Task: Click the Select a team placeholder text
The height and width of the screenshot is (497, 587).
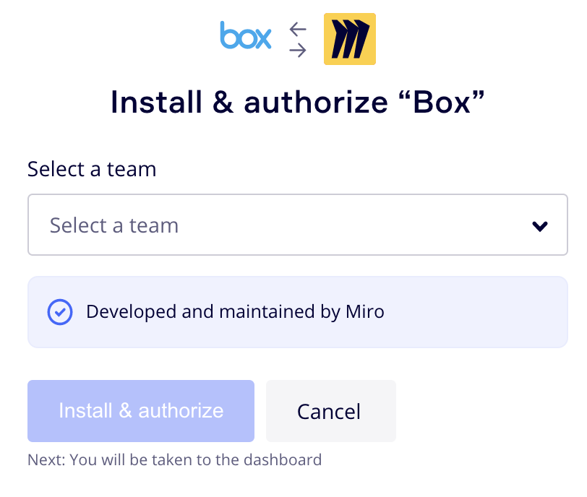Action: (x=114, y=225)
